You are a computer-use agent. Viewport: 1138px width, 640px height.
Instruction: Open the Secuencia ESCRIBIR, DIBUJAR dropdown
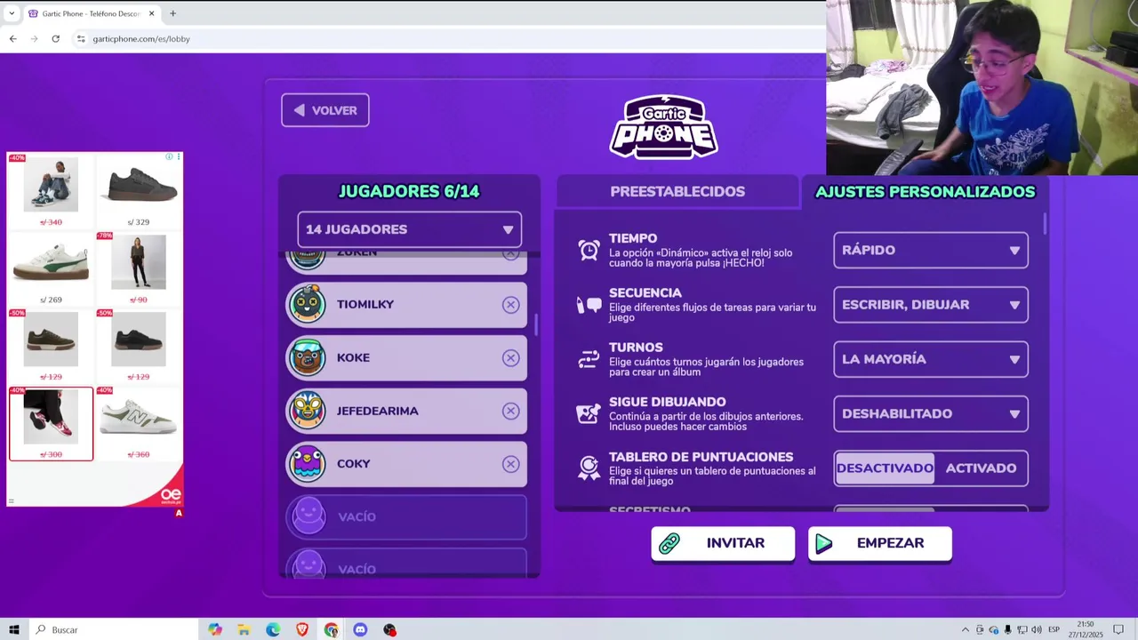(931, 305)
